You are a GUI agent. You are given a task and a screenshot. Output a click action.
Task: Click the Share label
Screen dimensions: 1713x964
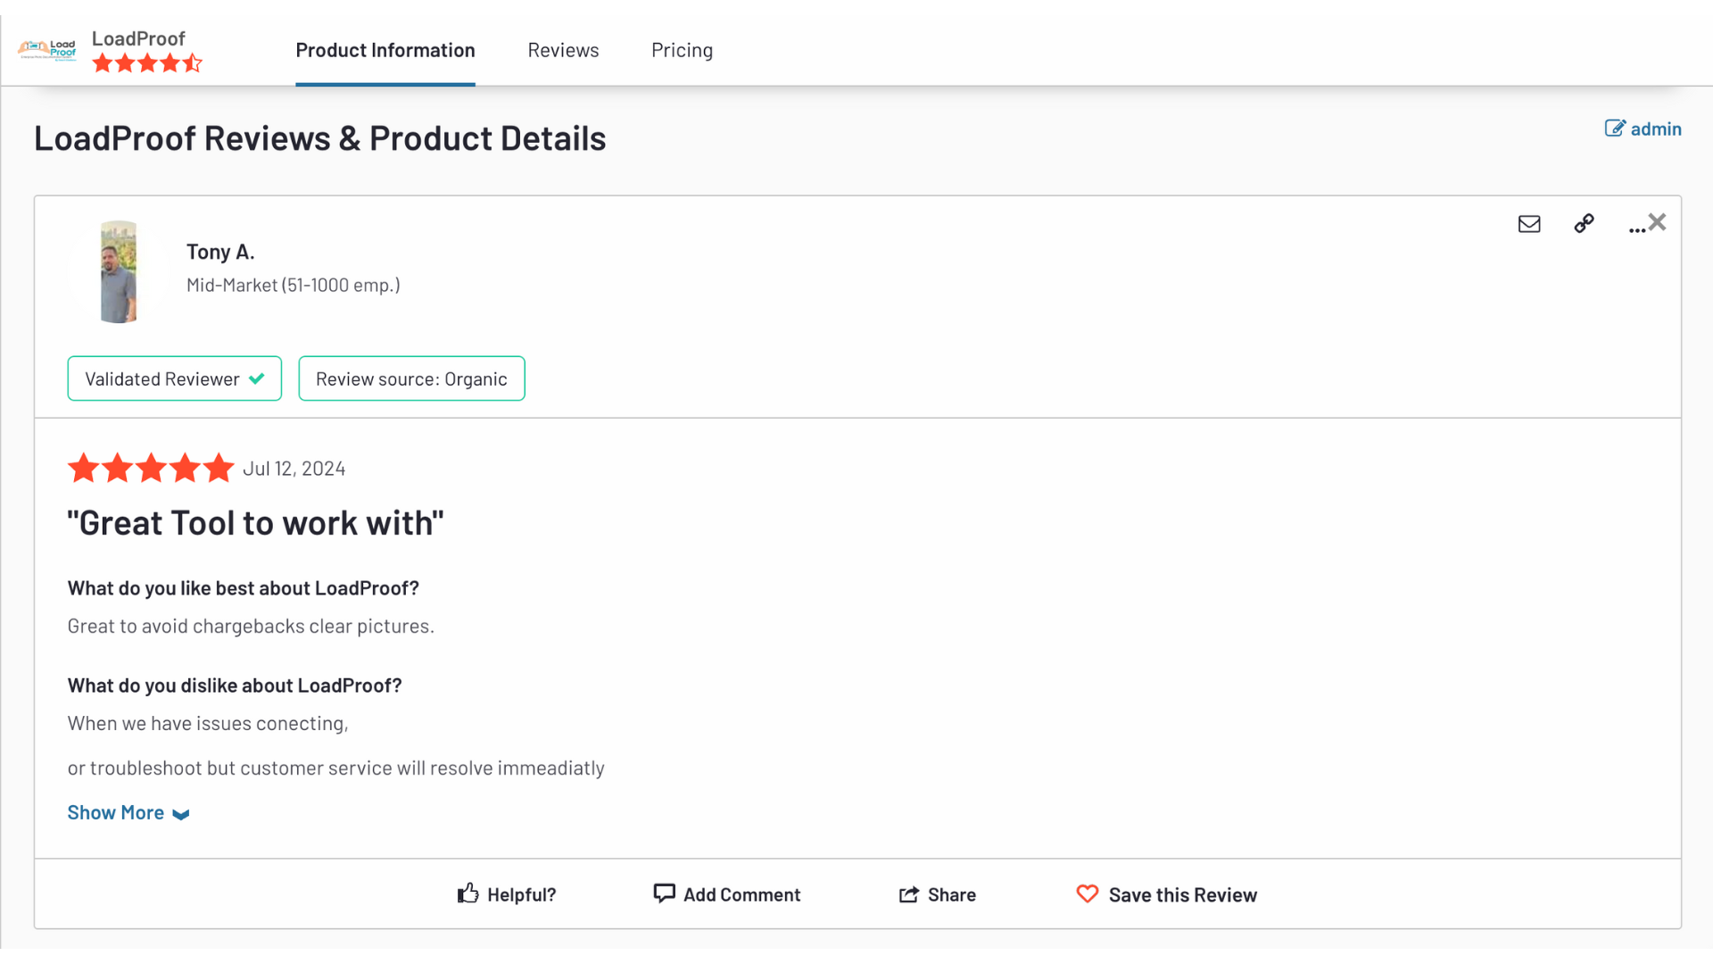click(952, 894)
